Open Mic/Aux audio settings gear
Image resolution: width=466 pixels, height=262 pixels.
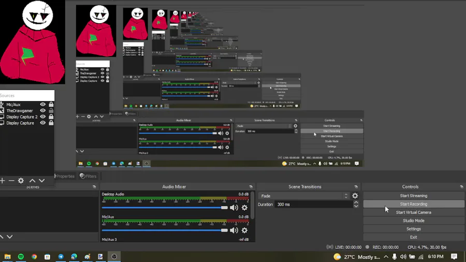tap(244, 230)
